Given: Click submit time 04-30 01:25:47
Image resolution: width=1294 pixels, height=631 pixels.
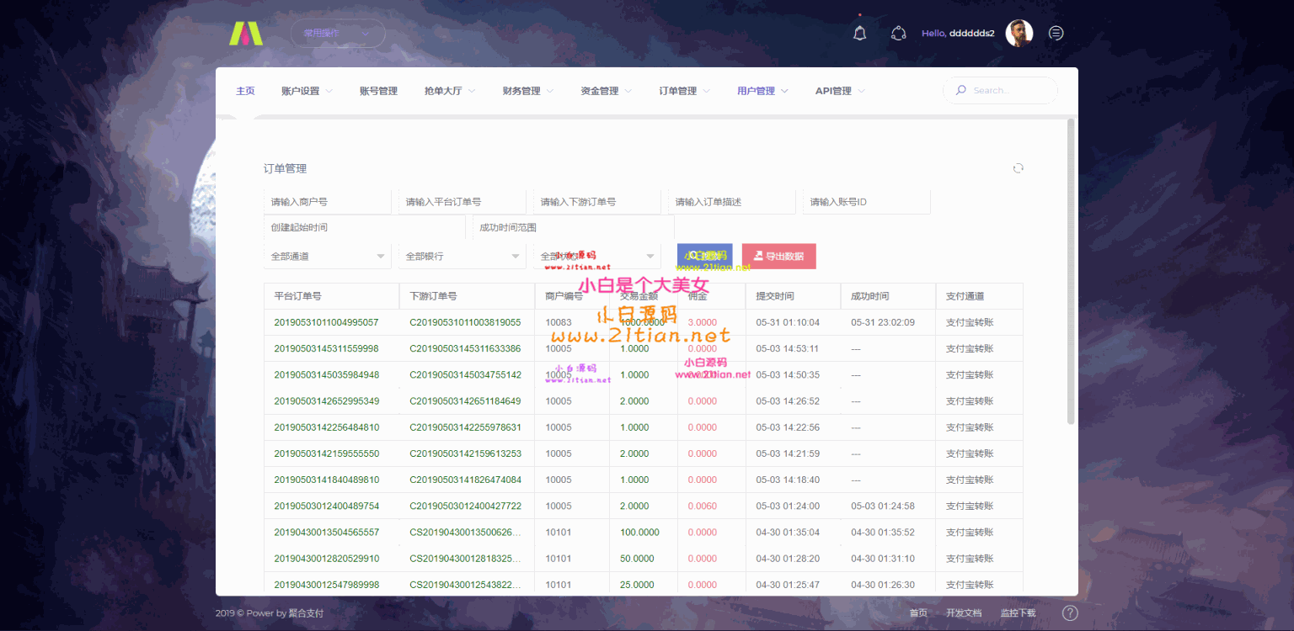Looking at the screenshot, I should click(x=788, y=585).
